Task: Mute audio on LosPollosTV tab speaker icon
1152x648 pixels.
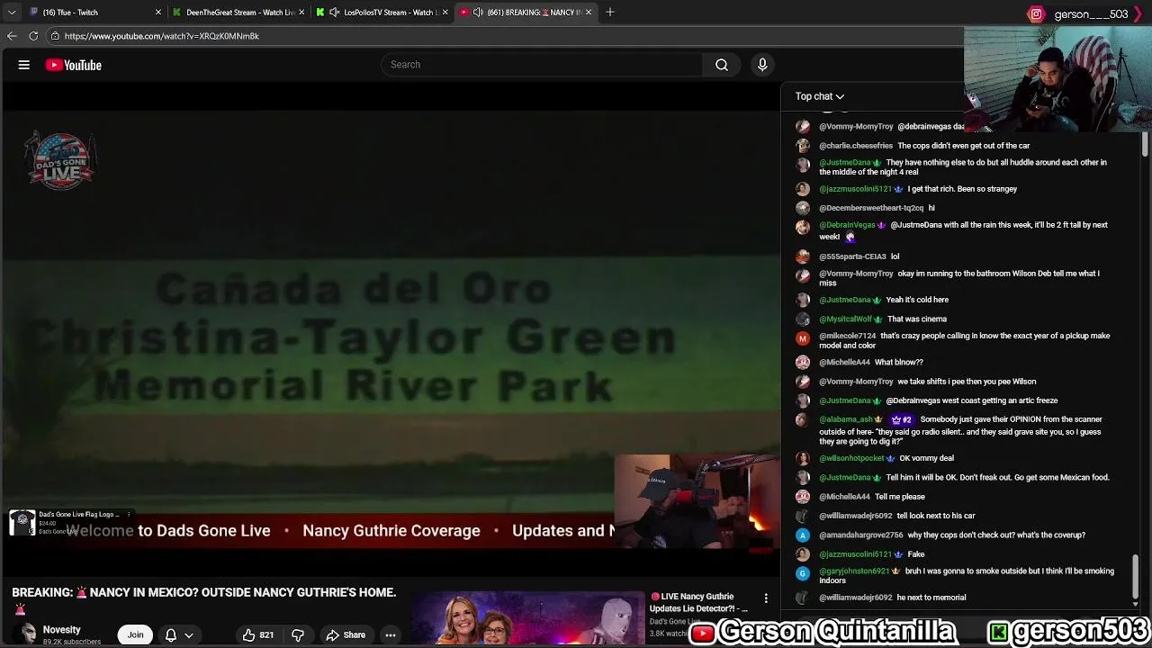Action: (x=335, y=12)
